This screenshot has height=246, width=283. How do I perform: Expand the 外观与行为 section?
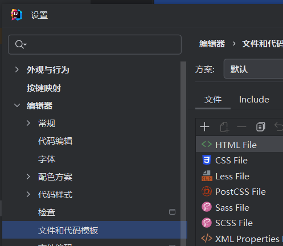point(17,69)
